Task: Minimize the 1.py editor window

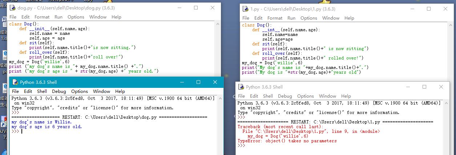Action: pos(413,9)
